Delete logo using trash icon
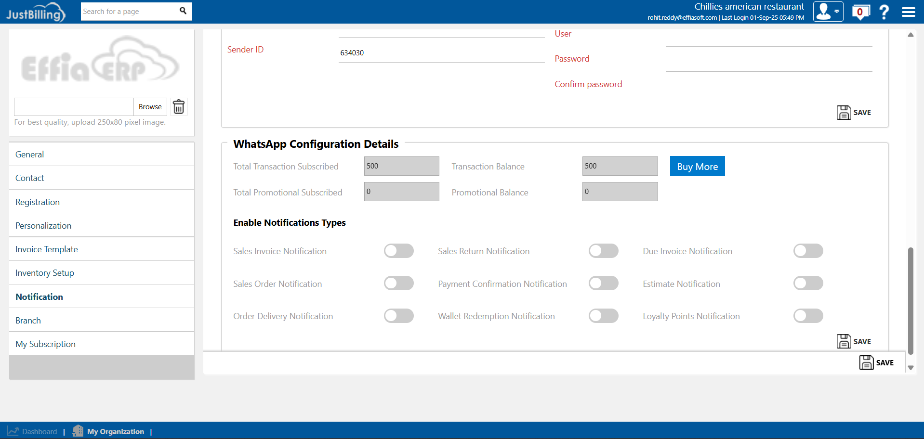This screenshot has width=924, height=439. [179, 107]
